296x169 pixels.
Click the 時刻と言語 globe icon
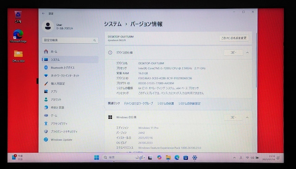(x=46, y=108)
